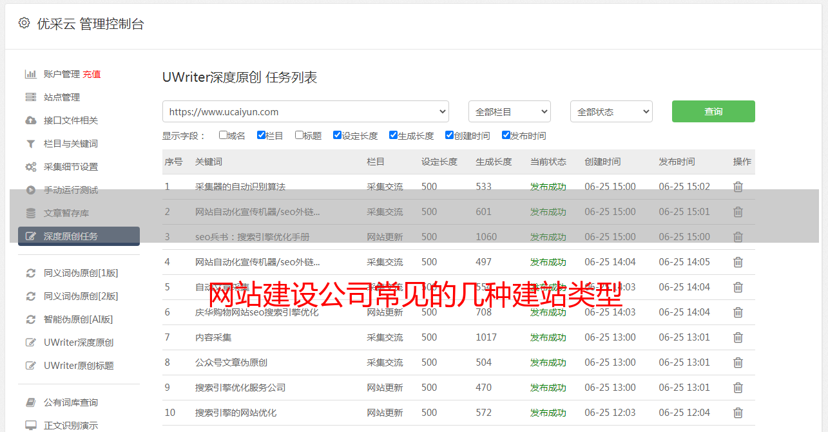
Task: Click the 关键词 column header
Action: pyautogui.click(x=209, y=162)
